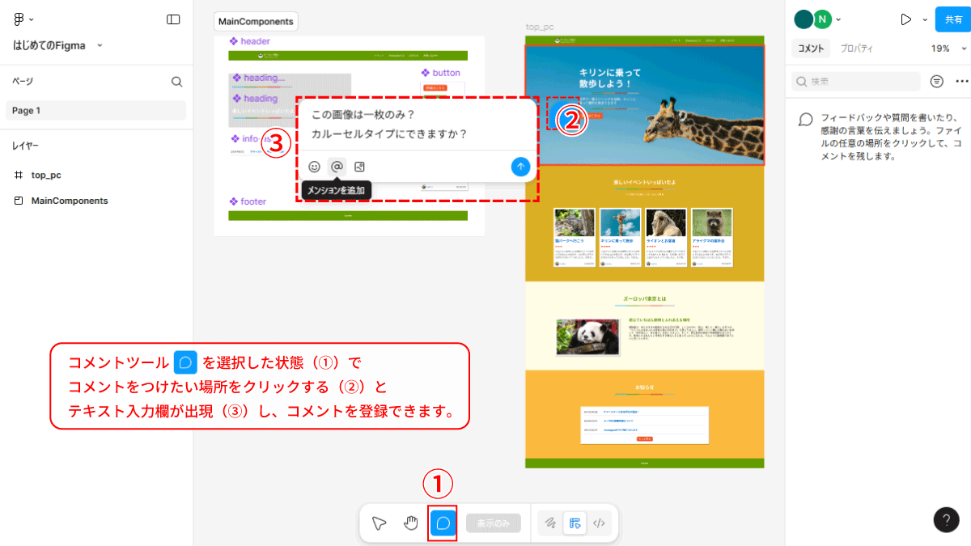
Task: Attach image using comment box image icon
Action: point(360,167)
